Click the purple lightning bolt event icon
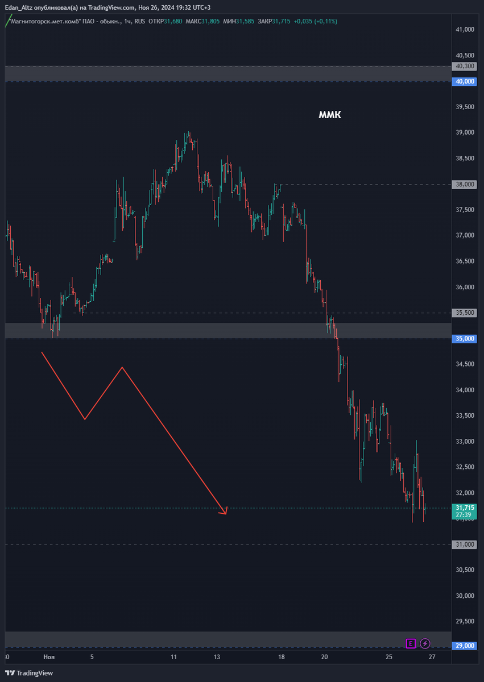 tap(425, 643)
